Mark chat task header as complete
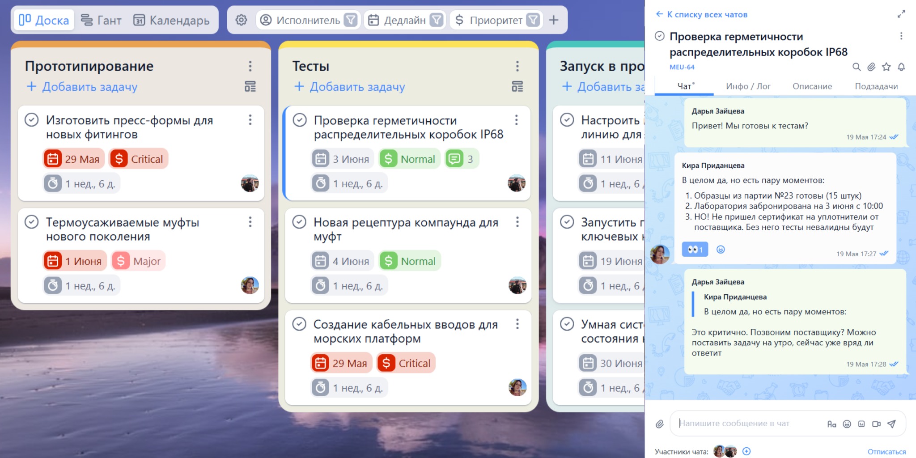This screenshot has width=916, height=458. point(660,36)
